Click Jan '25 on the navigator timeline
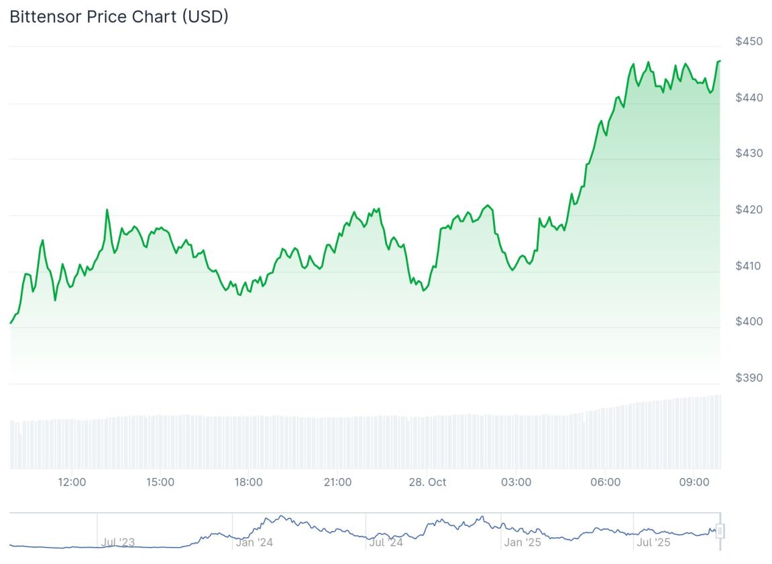The width and height of the screenshot is (772, 564). [x=522, y=542]
